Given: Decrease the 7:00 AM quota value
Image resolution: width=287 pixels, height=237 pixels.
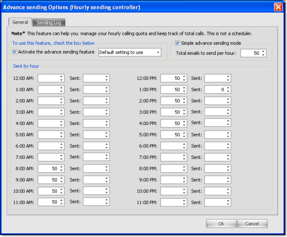Looking at the screenshot, I should (61, 159).
